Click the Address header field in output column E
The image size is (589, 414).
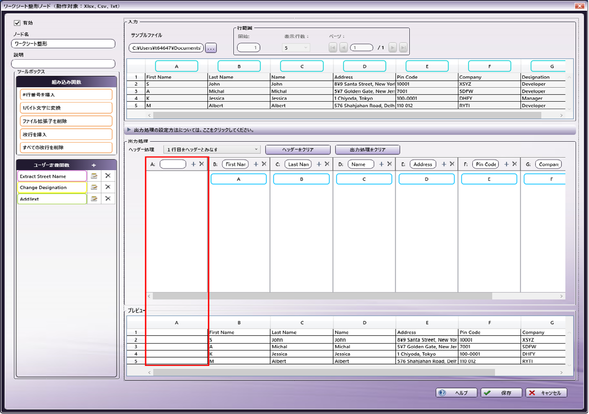(x=423, y=164)
